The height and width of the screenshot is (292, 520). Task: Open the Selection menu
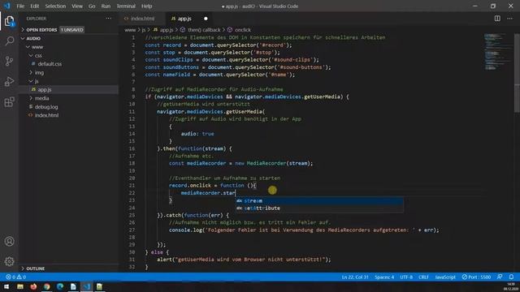click(x=55, y=6)
